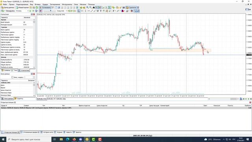Click the taskbar search box
This screenshot has height=142, width=252.
(x=29, y=139)
